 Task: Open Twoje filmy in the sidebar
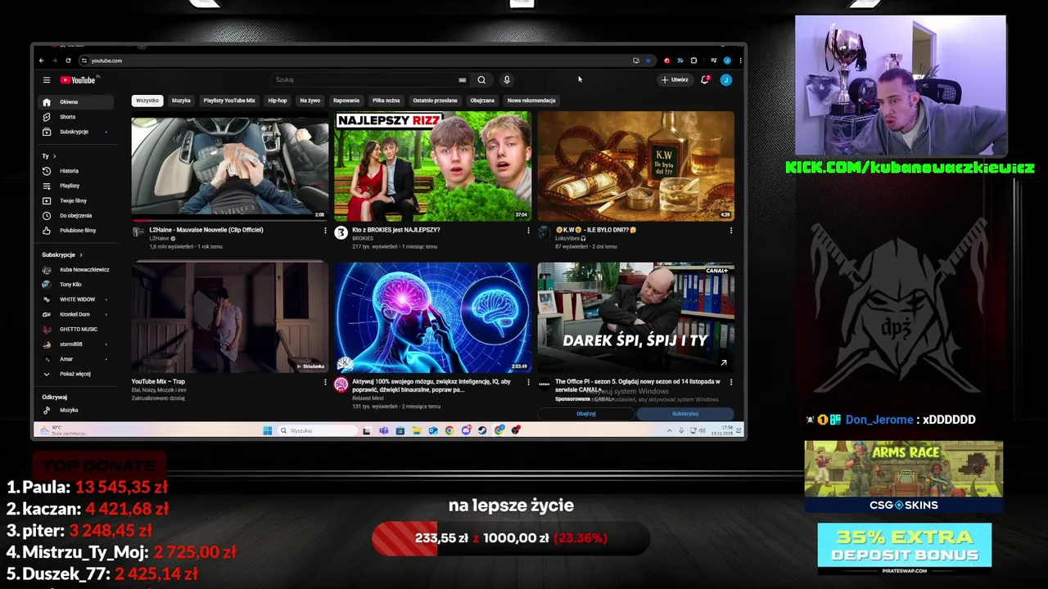77,200
